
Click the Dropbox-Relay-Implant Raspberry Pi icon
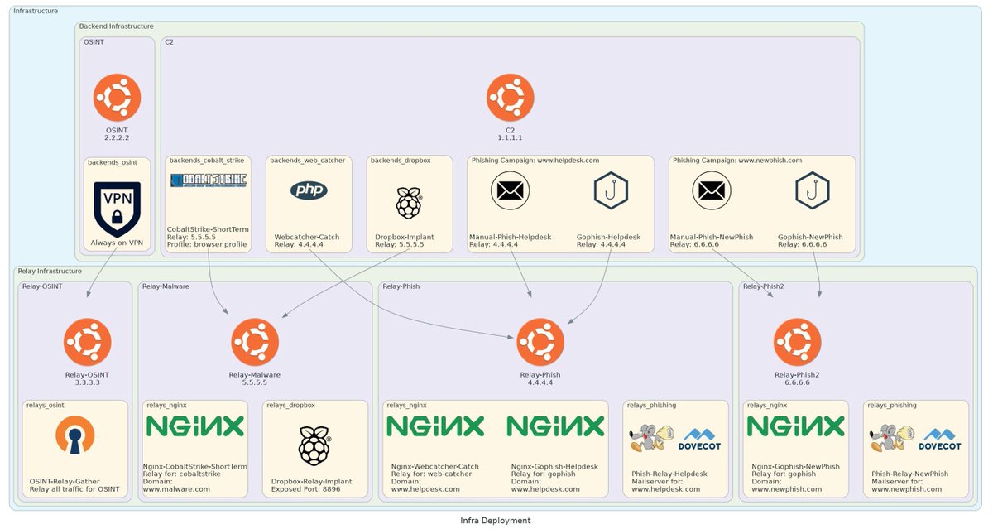tap(314, 445)
